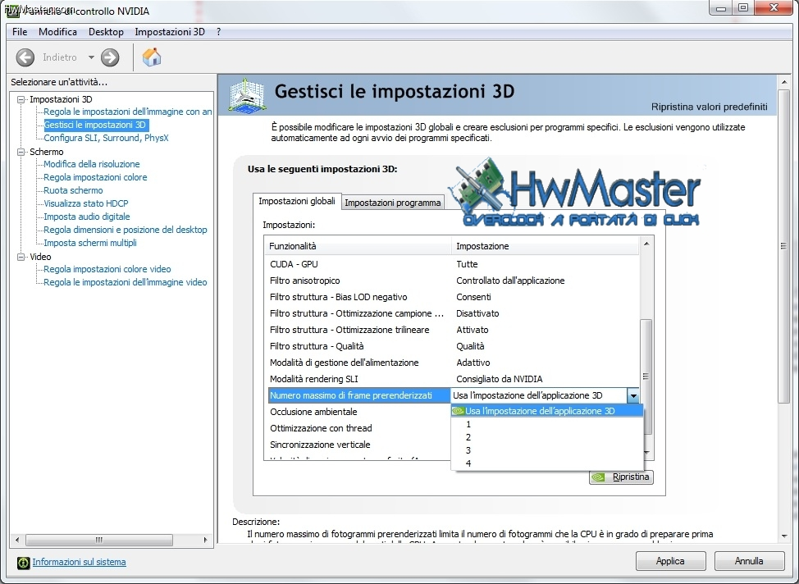Select Filtro struttura - Qualità row
Screen dimensions: 799x584
(x=454, y=346)
